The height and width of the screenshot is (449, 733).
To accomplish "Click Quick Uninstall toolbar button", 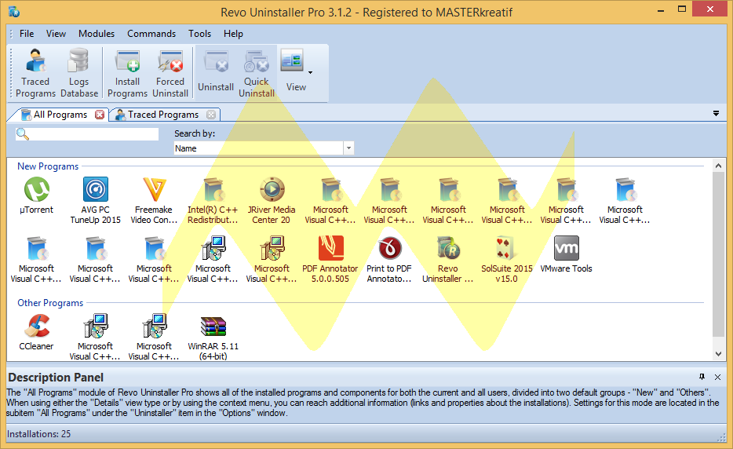I will [257, 74].
